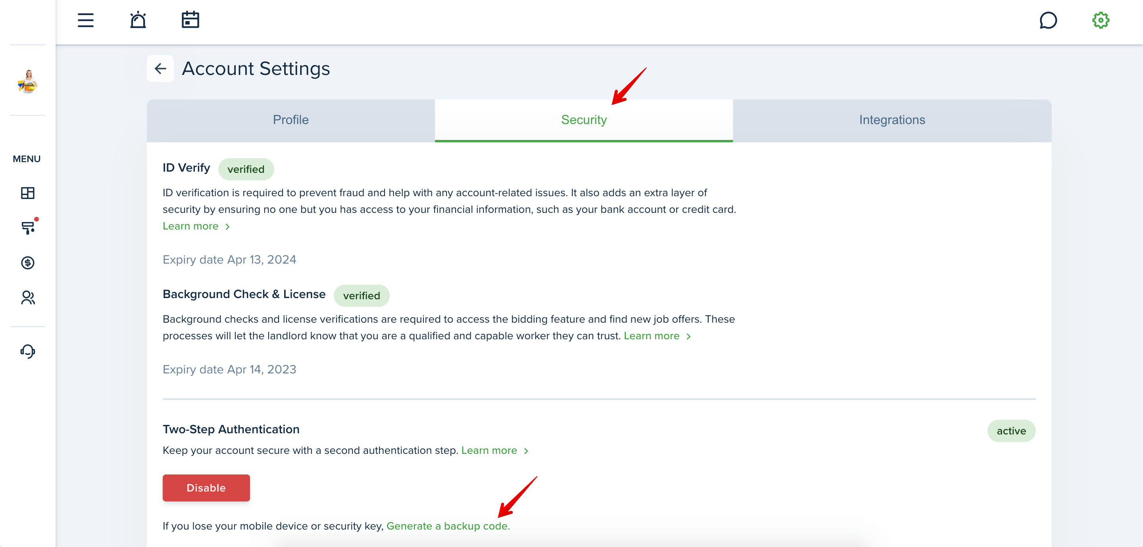
Task: Disable Two-Step Authentication with the red button
Action: click(x=206, y=488)
